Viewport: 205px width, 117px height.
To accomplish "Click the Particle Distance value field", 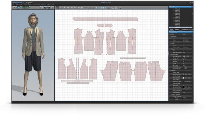I will coord(187,53).
